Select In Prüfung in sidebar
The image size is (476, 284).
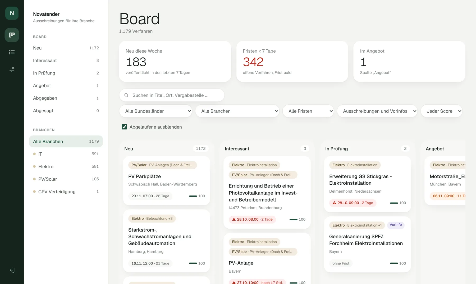coord(66,73)
